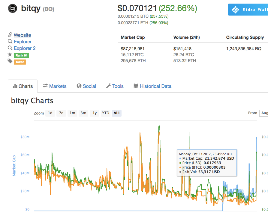Click the From date input field
This screenshot has width=268, height=212.
pos(264,113)
